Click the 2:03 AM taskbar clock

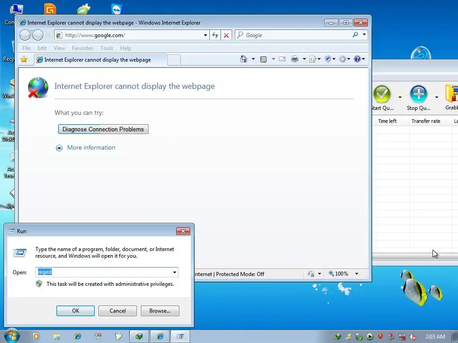[435, 337]
